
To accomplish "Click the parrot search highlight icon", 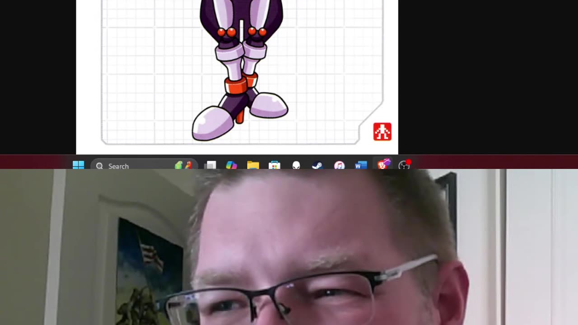I will click(184, 166).
